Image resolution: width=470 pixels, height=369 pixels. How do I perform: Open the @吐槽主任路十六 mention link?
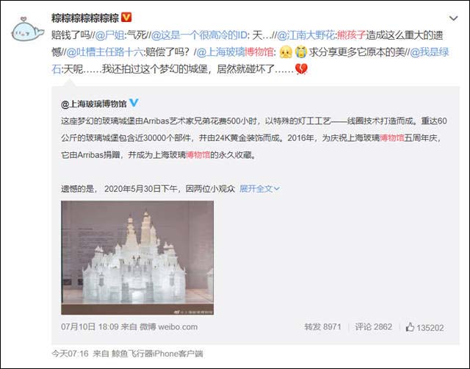click(x=104, y=52)
